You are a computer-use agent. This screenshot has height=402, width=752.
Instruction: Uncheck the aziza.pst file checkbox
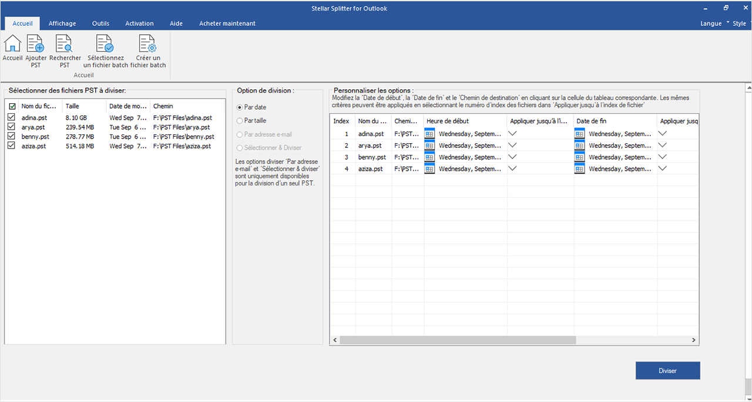pos(11,146)
